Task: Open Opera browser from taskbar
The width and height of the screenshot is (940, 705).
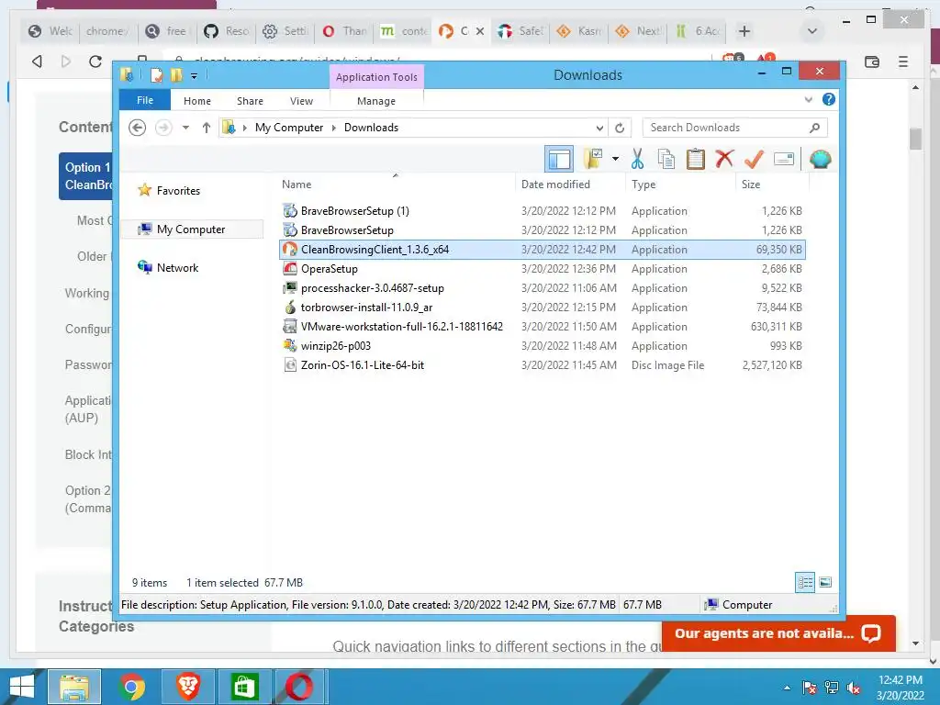Action: pos(298,687)
